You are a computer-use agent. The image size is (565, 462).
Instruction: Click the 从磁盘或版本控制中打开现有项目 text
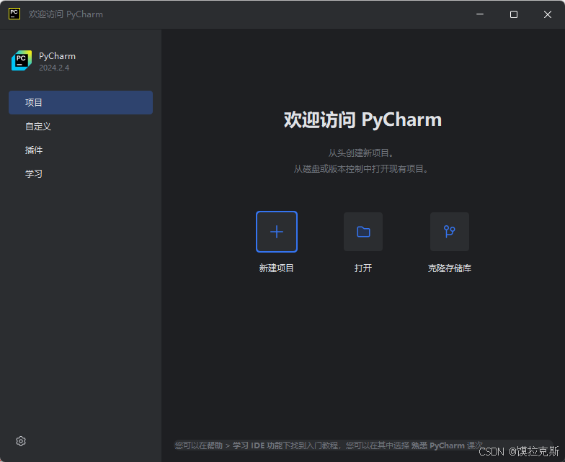pos(360,168)
